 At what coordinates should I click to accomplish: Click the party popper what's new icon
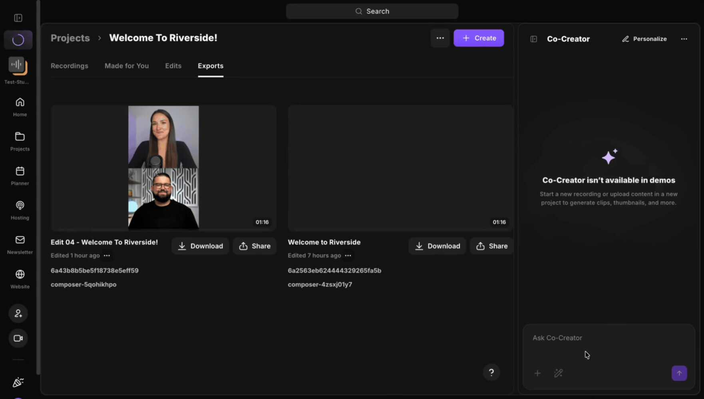(x=18, y=382)
